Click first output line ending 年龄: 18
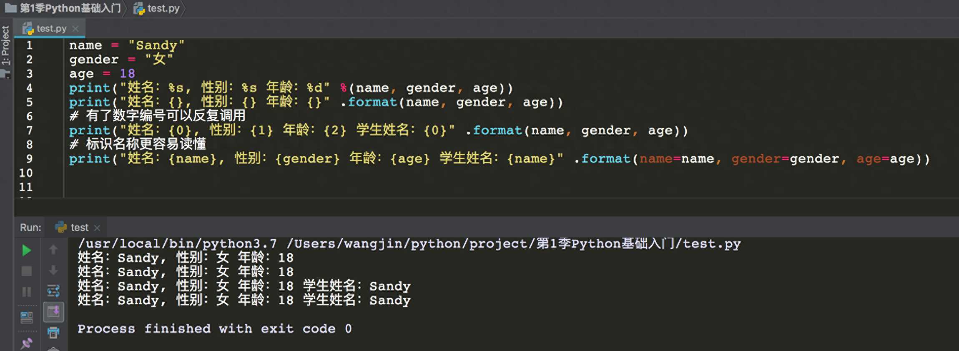 click(186, 258)
